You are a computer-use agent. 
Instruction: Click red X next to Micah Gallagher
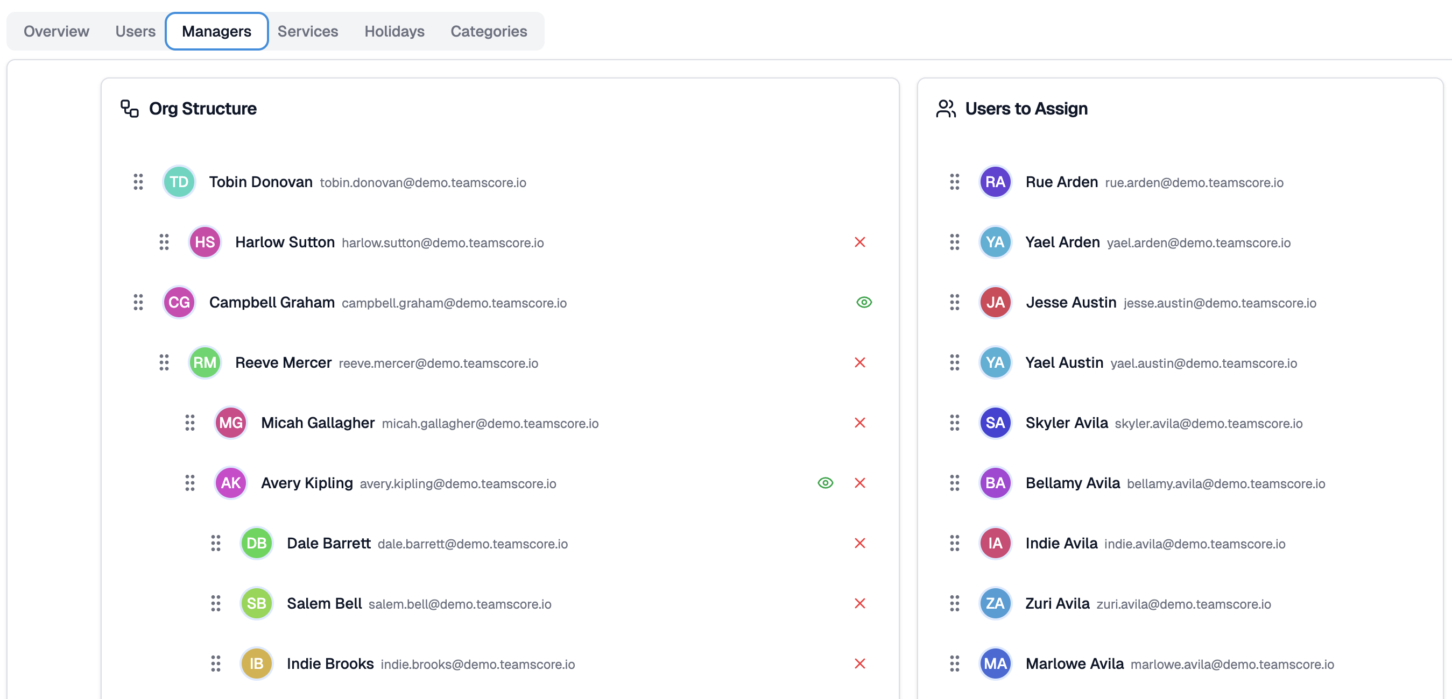(x=859, y=423)
